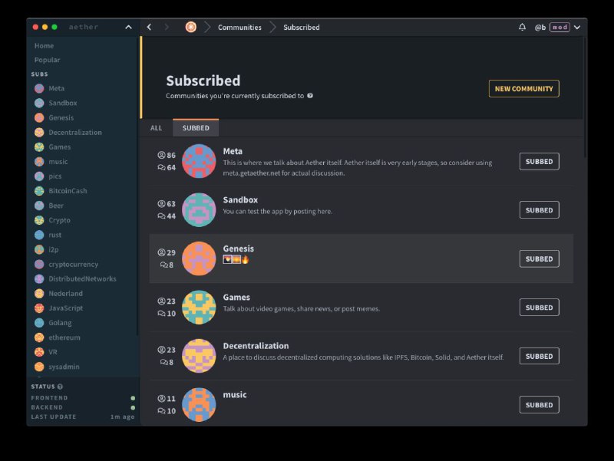Click the Meta community avatar in list
Screen dimensions: 614x461
point(199,161)
